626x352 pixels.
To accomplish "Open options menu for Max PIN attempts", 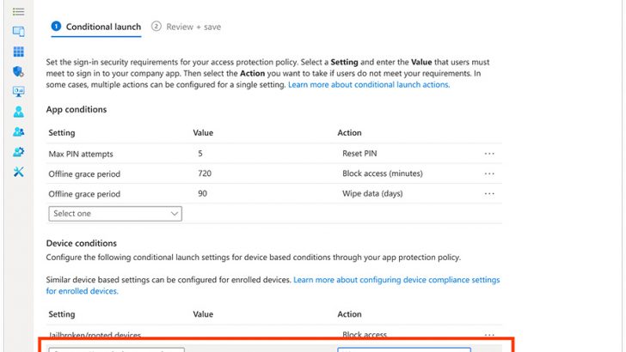I will pos(489,153).
